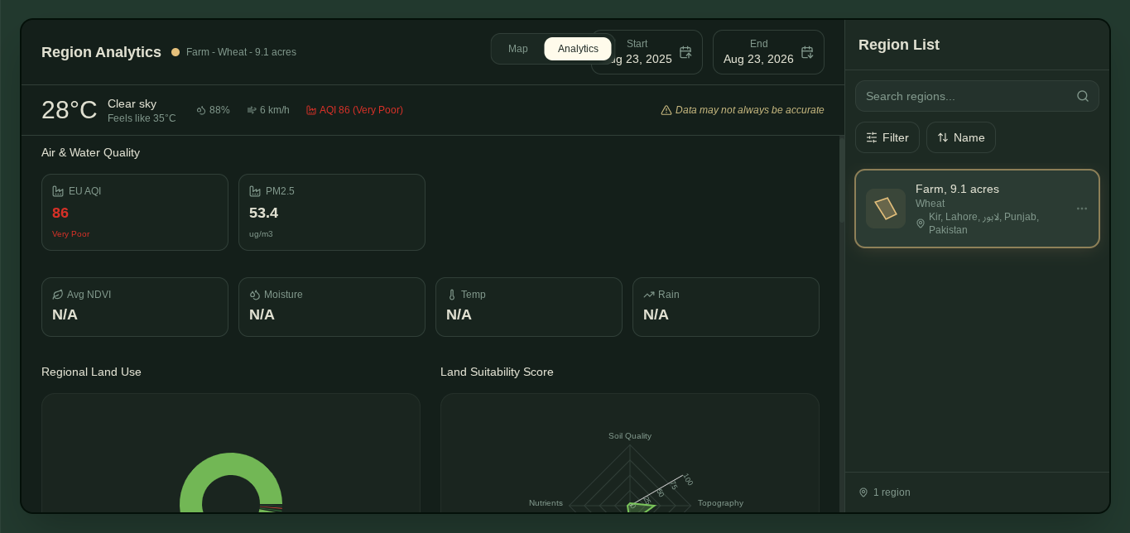Click the PM2.5 card factory icon

point(255,191)
